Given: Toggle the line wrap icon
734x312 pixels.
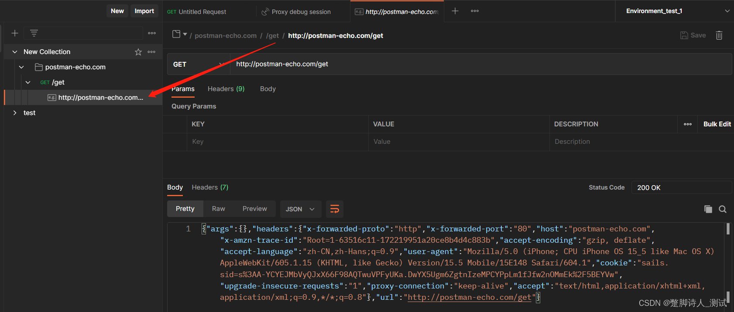Looking at the screenshot, I should coord(335,209).
